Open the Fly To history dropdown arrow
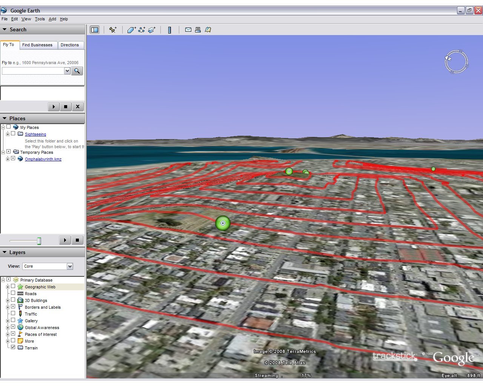The height and width of the screenshot is (386, 483). click(x=67, y=71)
